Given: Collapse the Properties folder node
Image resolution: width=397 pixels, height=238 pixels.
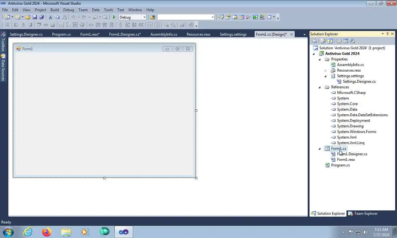Looking at the screenshot, I should [319, 59].
